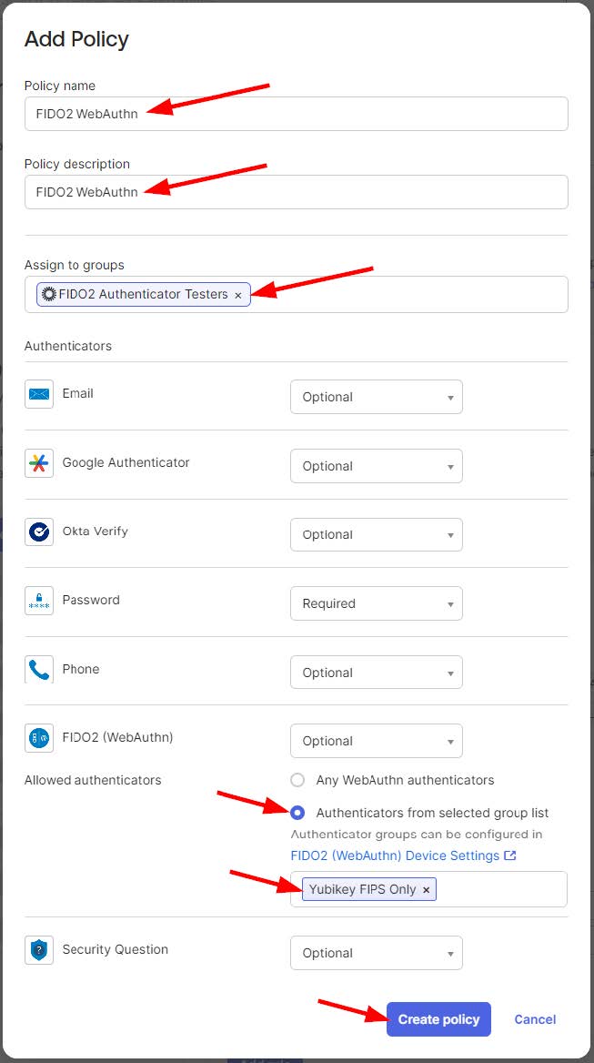Click the Okta Verify icon
The width and height of the screenshot is (594, 1063).
(39, 531)
